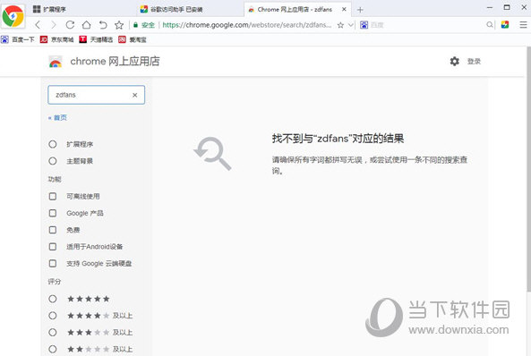Viewport: 531px width, 356px height.
Task: Click the 登录 sign-in link
Action: [474, 61]
